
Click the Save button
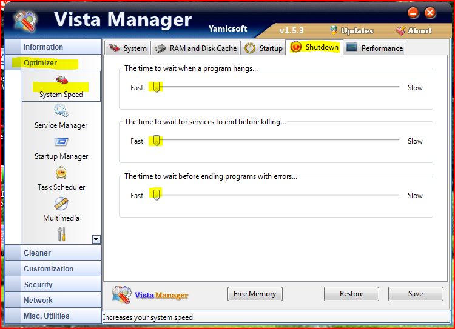coord(416,294)
